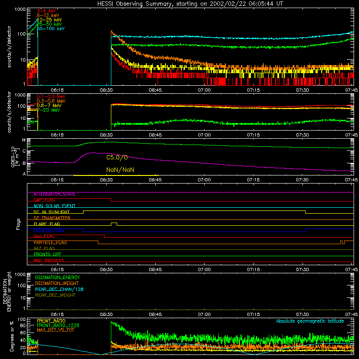Click the 'Absolute geomagnetic latitude' label

(310, 321)
